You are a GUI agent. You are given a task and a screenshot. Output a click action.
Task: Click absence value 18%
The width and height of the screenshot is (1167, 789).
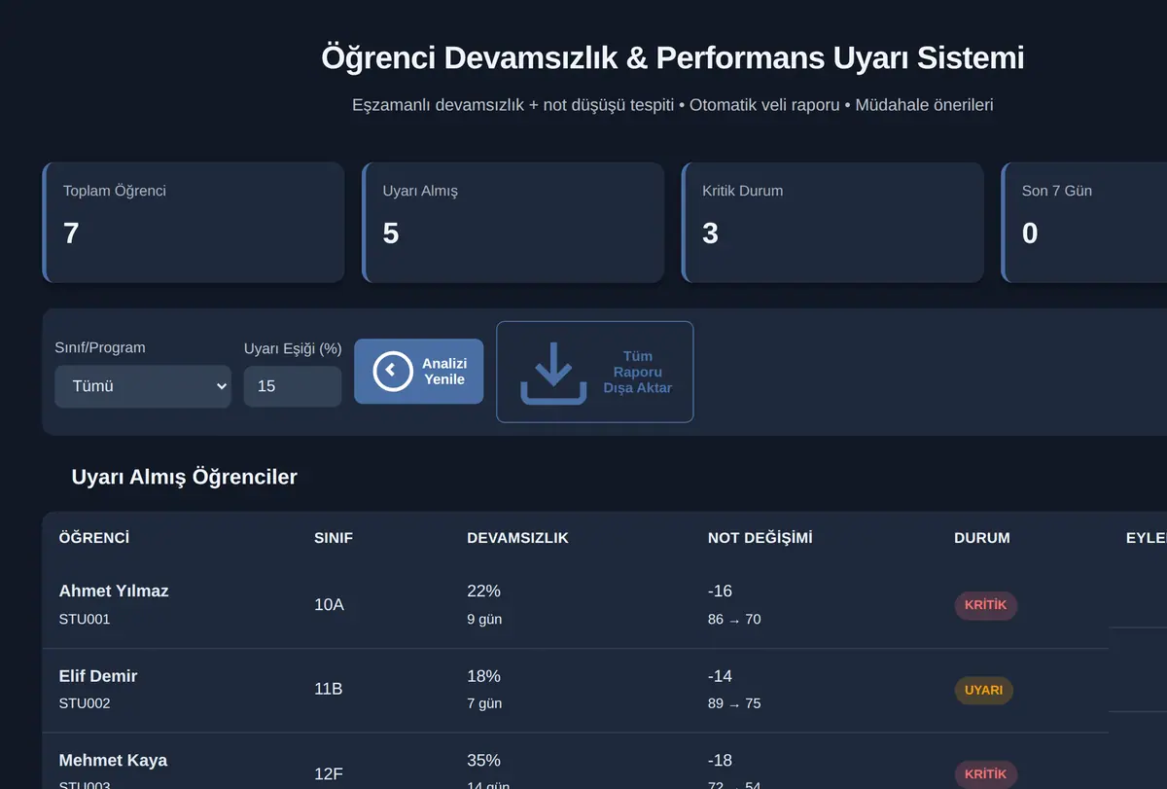tap(483, 675)
